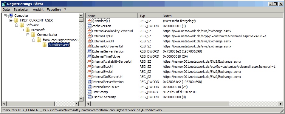Click the ExternalServerVersion DWORD icon
The image size is (285, 114).
[x=89, y=51]
